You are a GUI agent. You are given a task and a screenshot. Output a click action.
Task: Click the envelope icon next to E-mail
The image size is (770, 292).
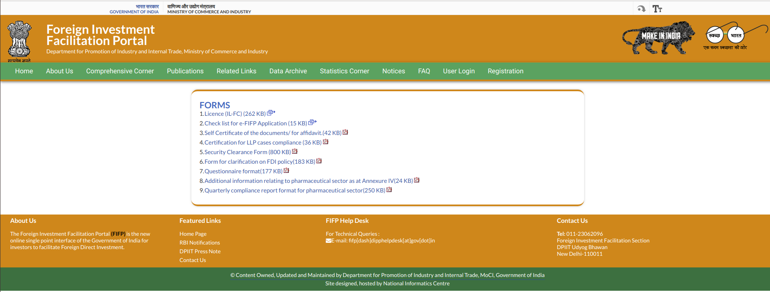328,241
